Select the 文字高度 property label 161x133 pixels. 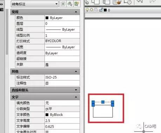(x=23, y=120)
